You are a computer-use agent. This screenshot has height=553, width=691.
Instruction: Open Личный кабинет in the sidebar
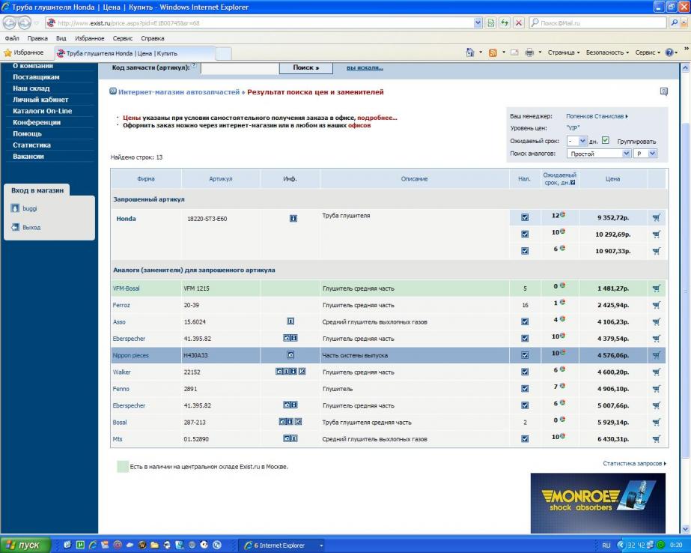40,100
